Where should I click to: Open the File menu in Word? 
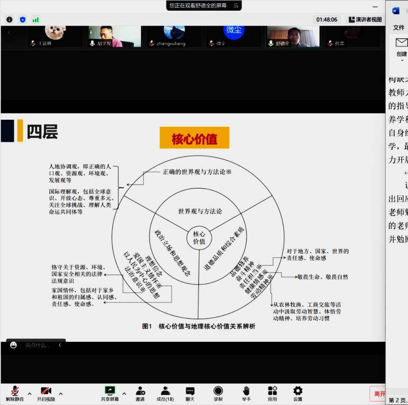click(399, 27)
